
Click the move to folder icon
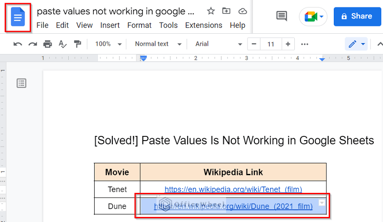click(x=226, y=11)
